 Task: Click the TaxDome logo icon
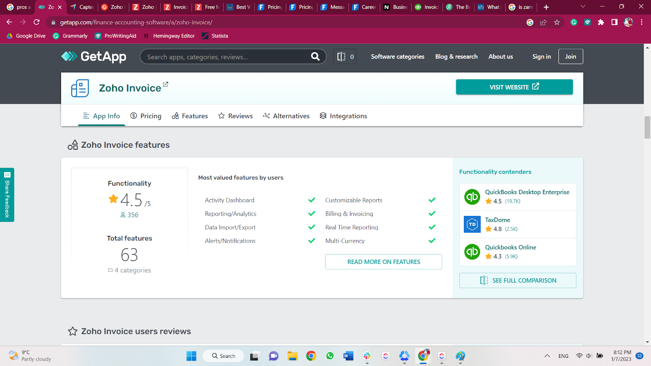click(472, 224)
